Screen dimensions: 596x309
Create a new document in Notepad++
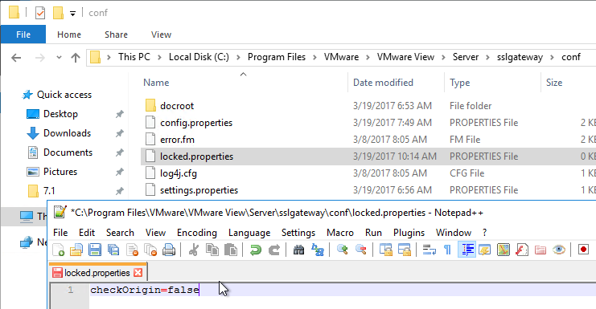pyautogui.click(x=58, y=250)
